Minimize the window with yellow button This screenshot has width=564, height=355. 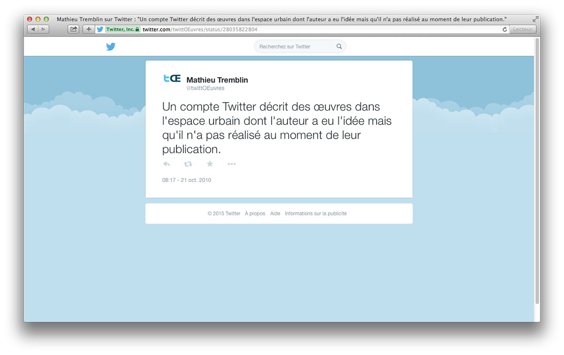tap(38, 19)
